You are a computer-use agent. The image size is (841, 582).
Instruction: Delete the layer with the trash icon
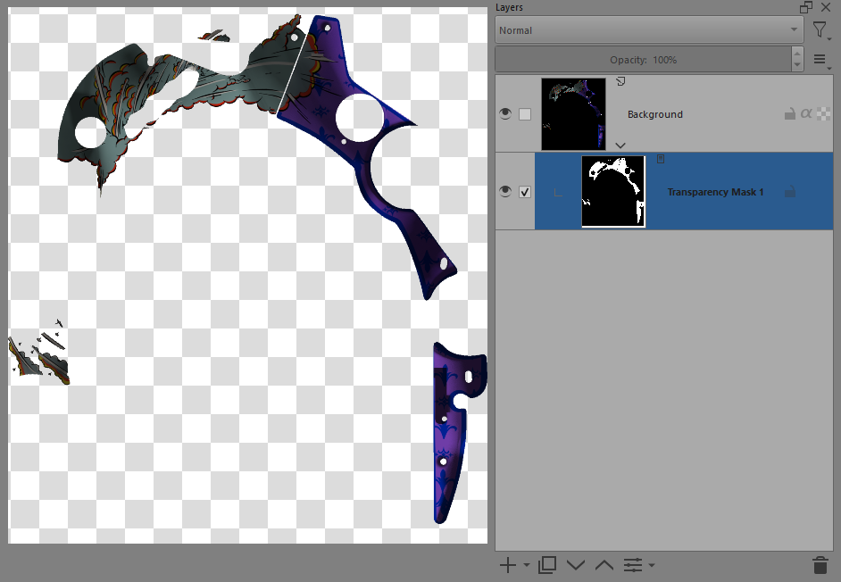pyautogui.click(x=820, y=565)
